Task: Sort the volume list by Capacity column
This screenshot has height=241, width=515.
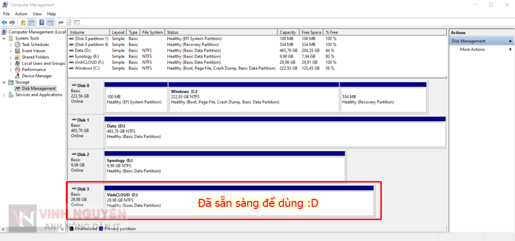Action: (288, 32)
